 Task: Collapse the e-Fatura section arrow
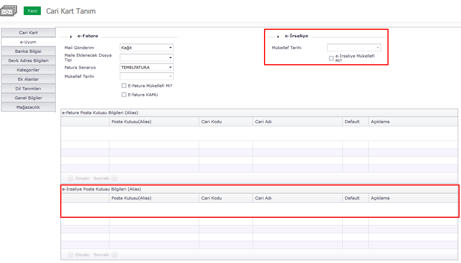71,37
